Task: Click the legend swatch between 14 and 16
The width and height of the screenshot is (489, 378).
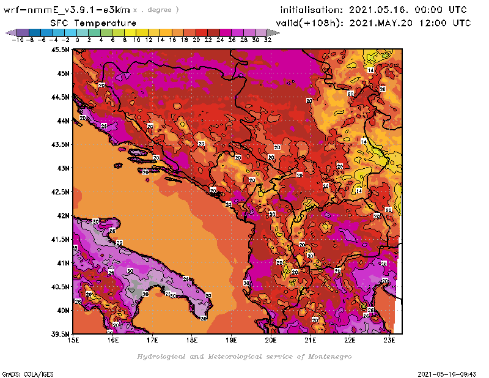Action: click(166, 32)
